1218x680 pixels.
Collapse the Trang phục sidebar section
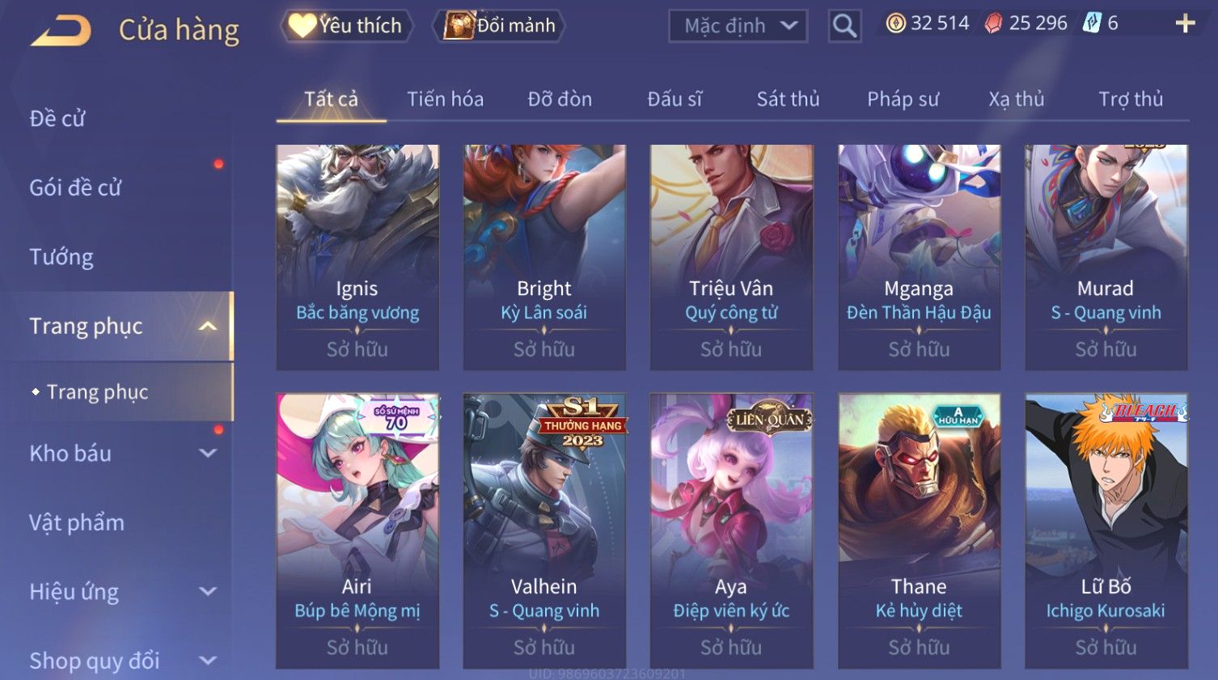pyautogui.click(x=208, y=327)
